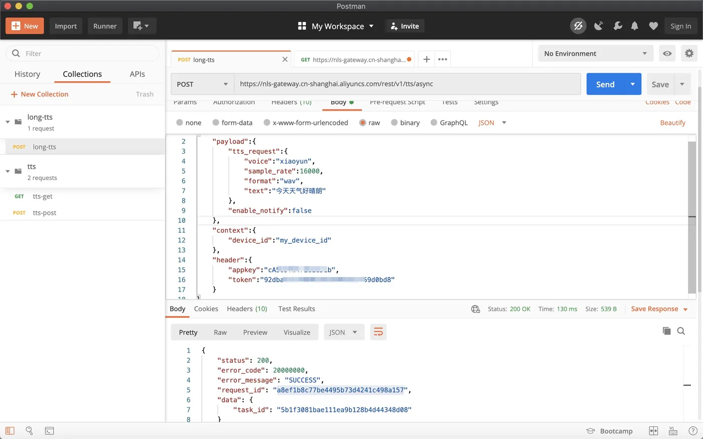Switch response view to Raw
Image resolution: width=703 pixels, height=439 pixels.
point(220,332)
